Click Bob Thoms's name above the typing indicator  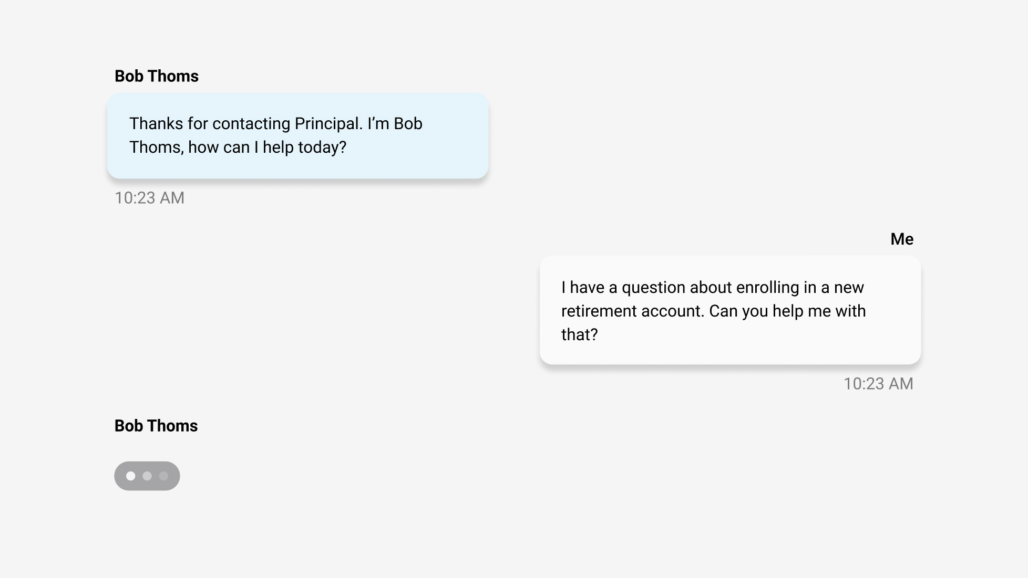(x=156, y=426)
